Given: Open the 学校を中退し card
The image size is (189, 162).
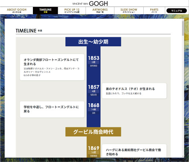Looking at the screenshot, I should pos(52,109).
